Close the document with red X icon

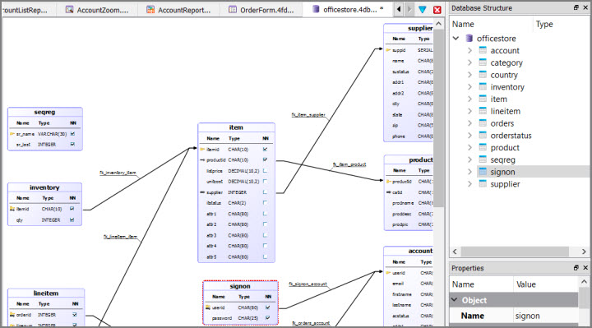coord(437,10)
